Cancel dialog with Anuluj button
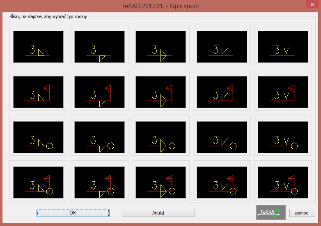 (x=158, y=213)
